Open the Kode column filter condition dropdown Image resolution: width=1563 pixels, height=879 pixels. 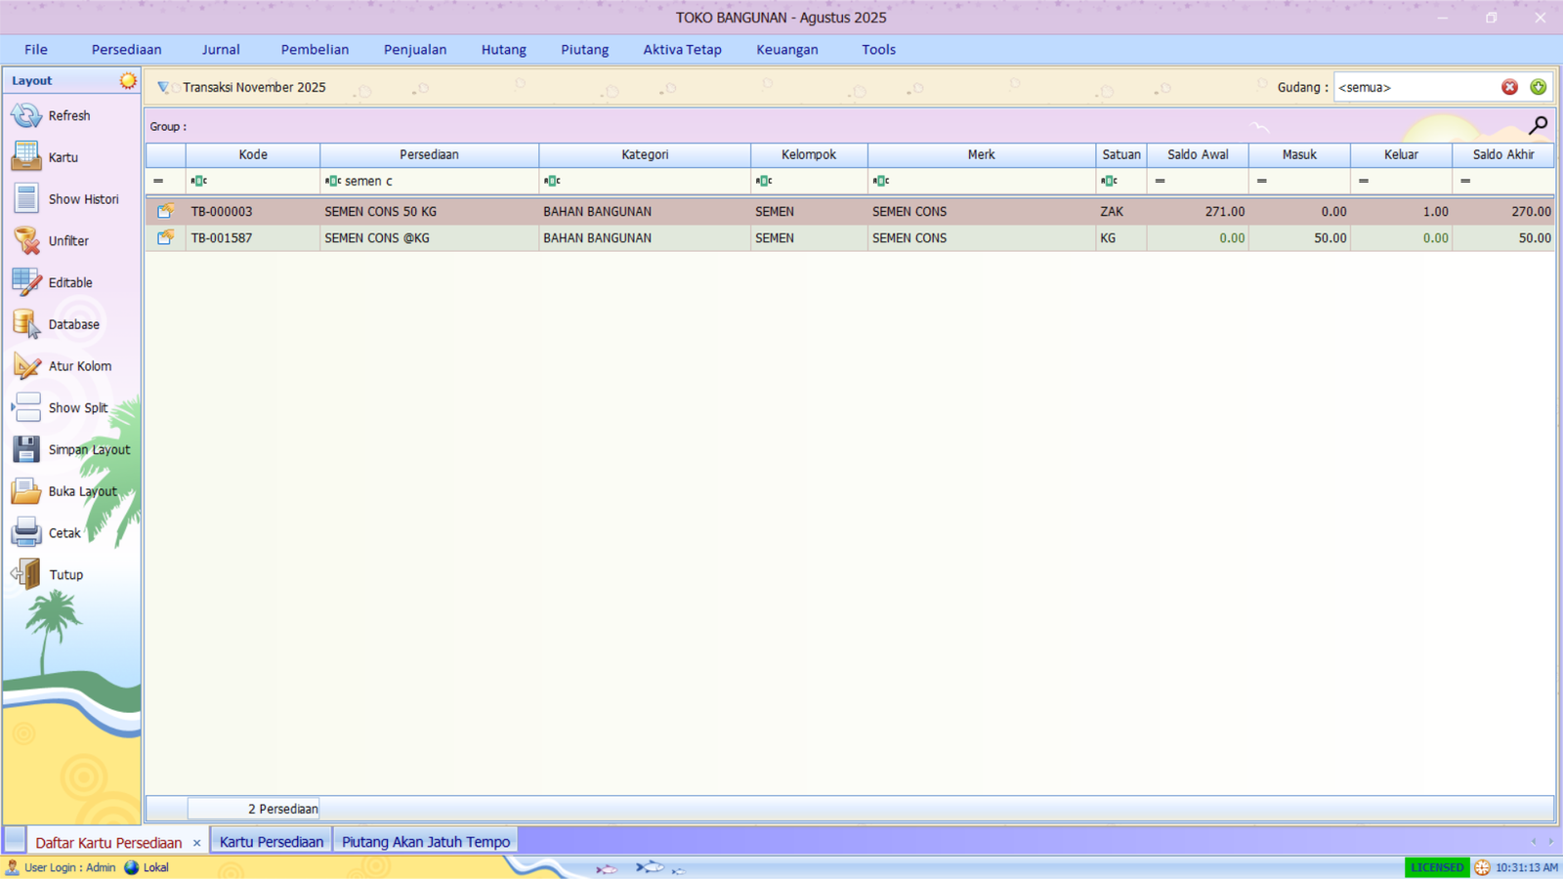(198, 180)
